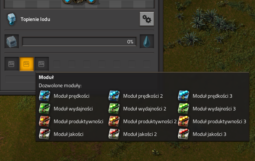Click the crafting progress bar at 0%
Viewport: 255px width, 161px height.
pyautogui.click(x=79, y=42)
